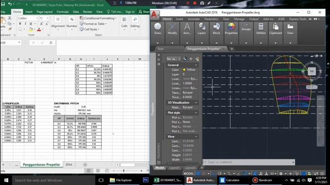Click MODEL button in AutoCAD status bar
This screenshot has height=185, width=330.
[188, 174]
